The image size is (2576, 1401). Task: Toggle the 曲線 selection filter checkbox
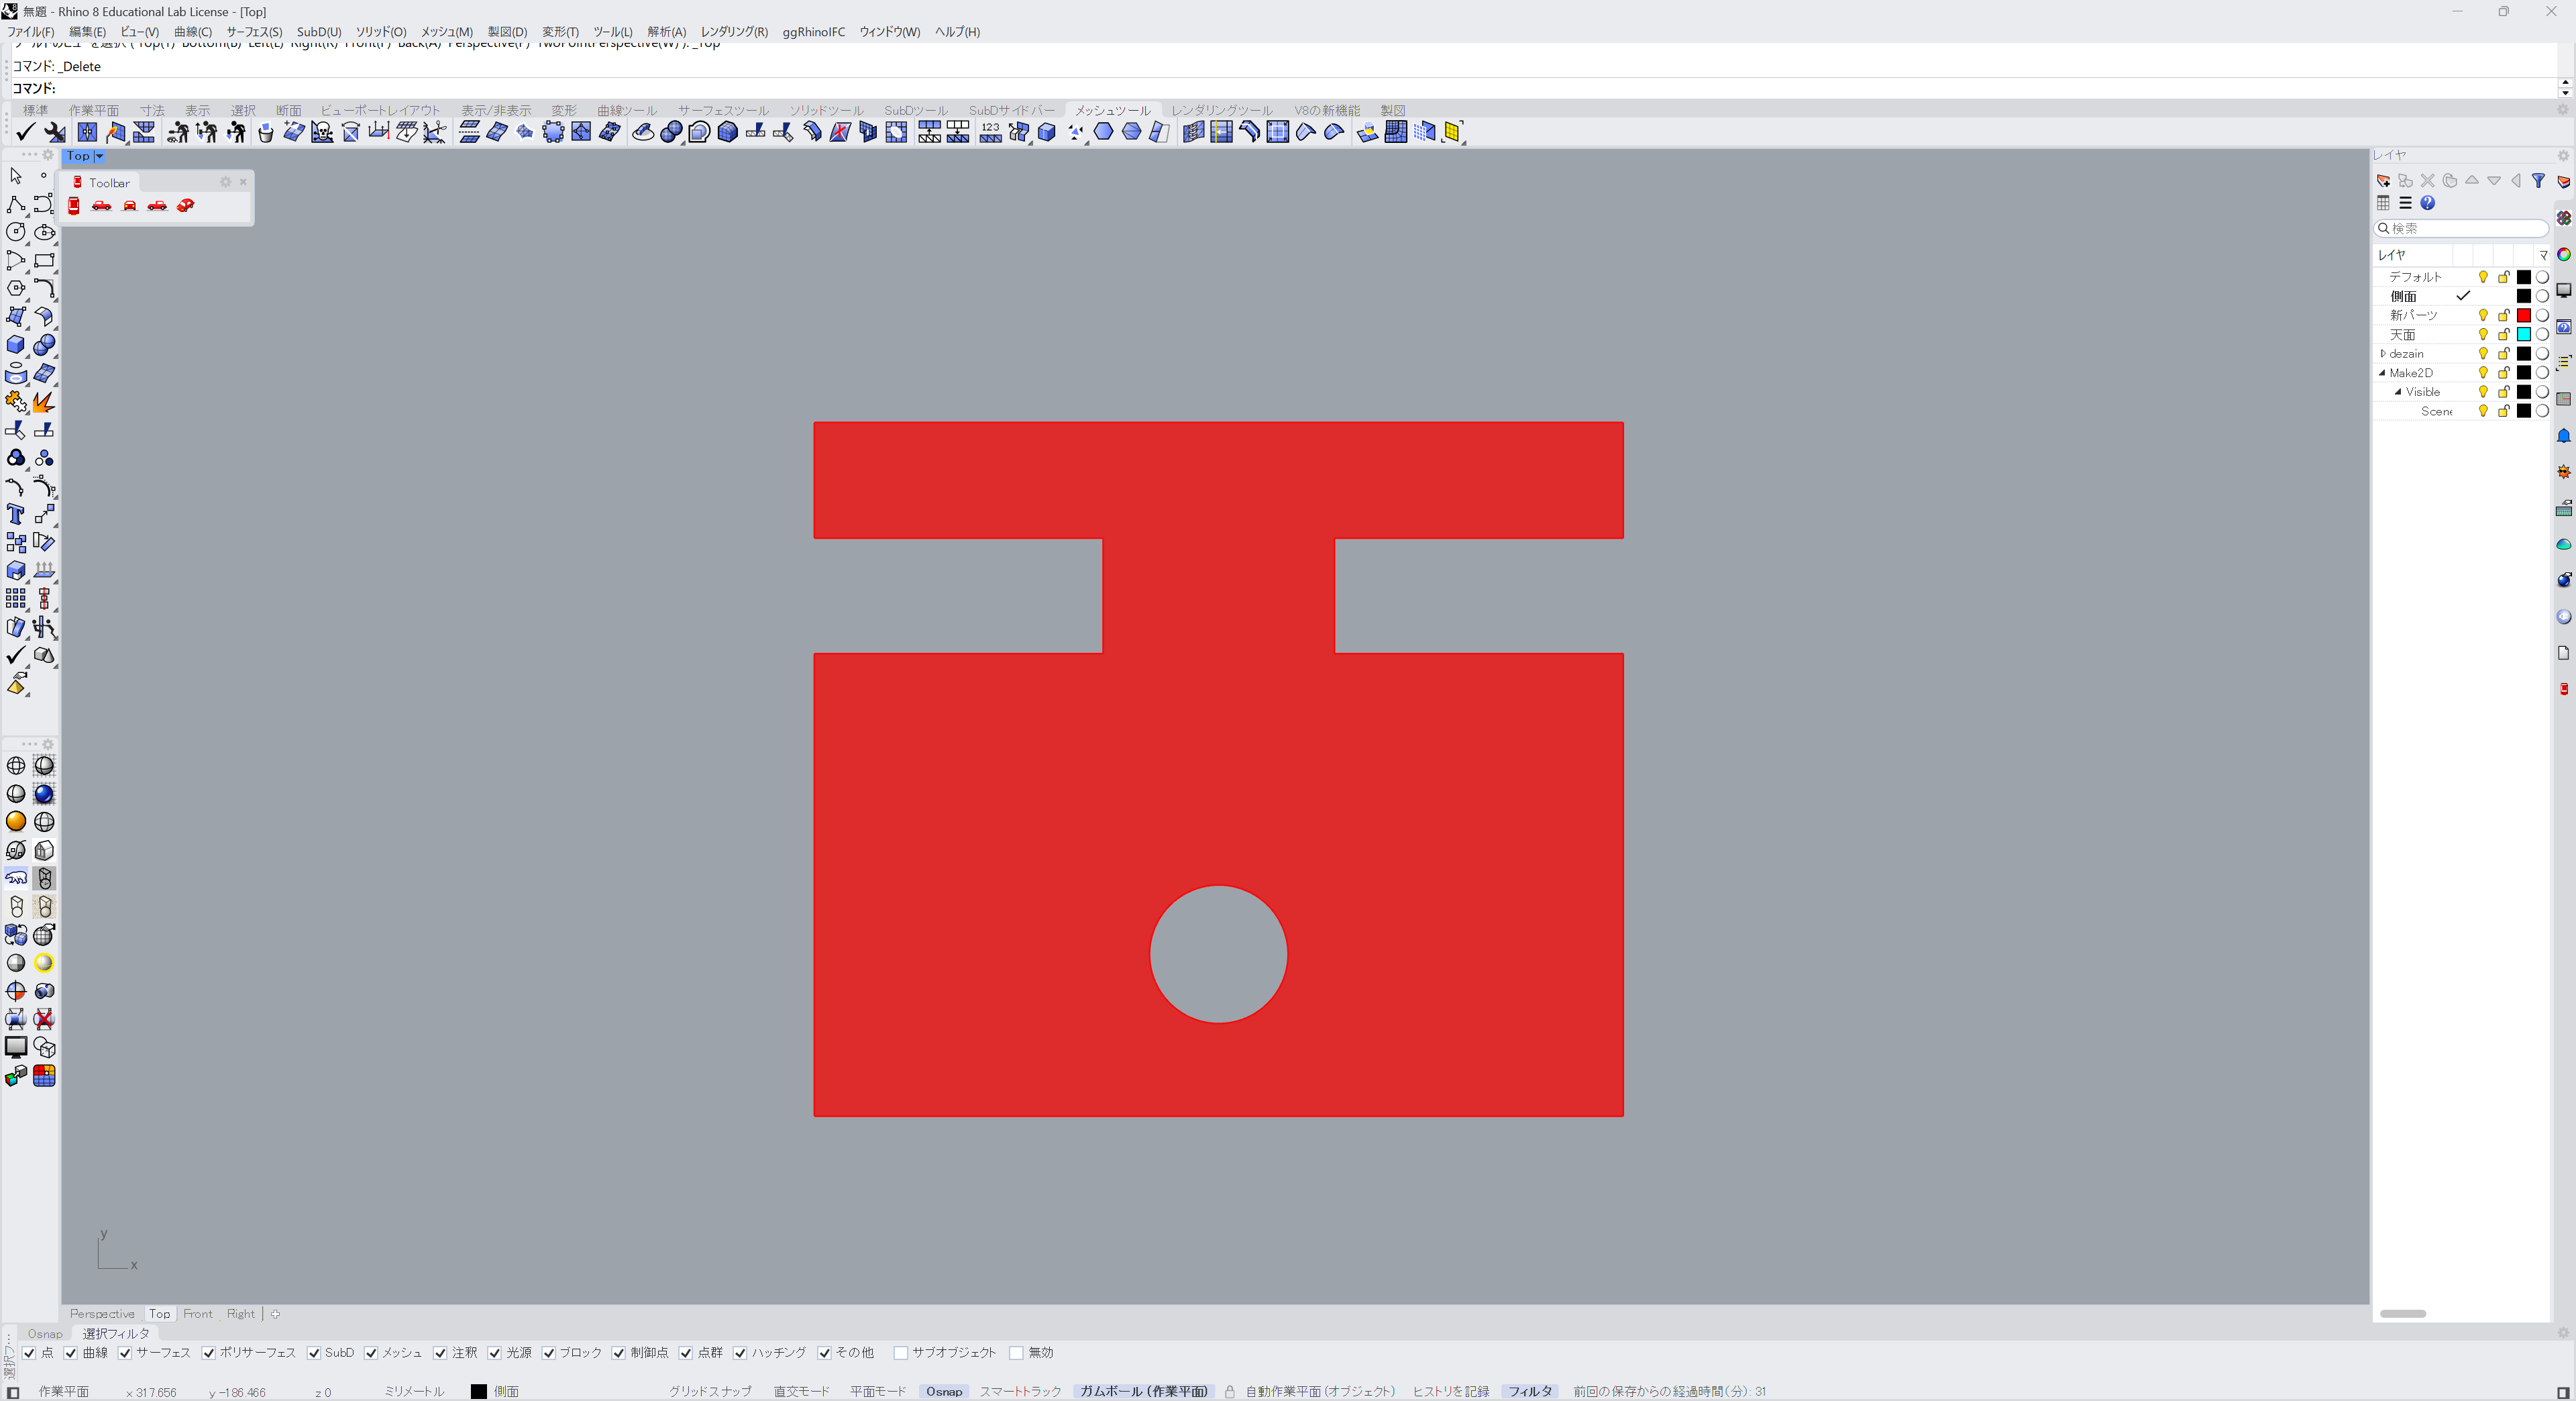(71, 1353)
